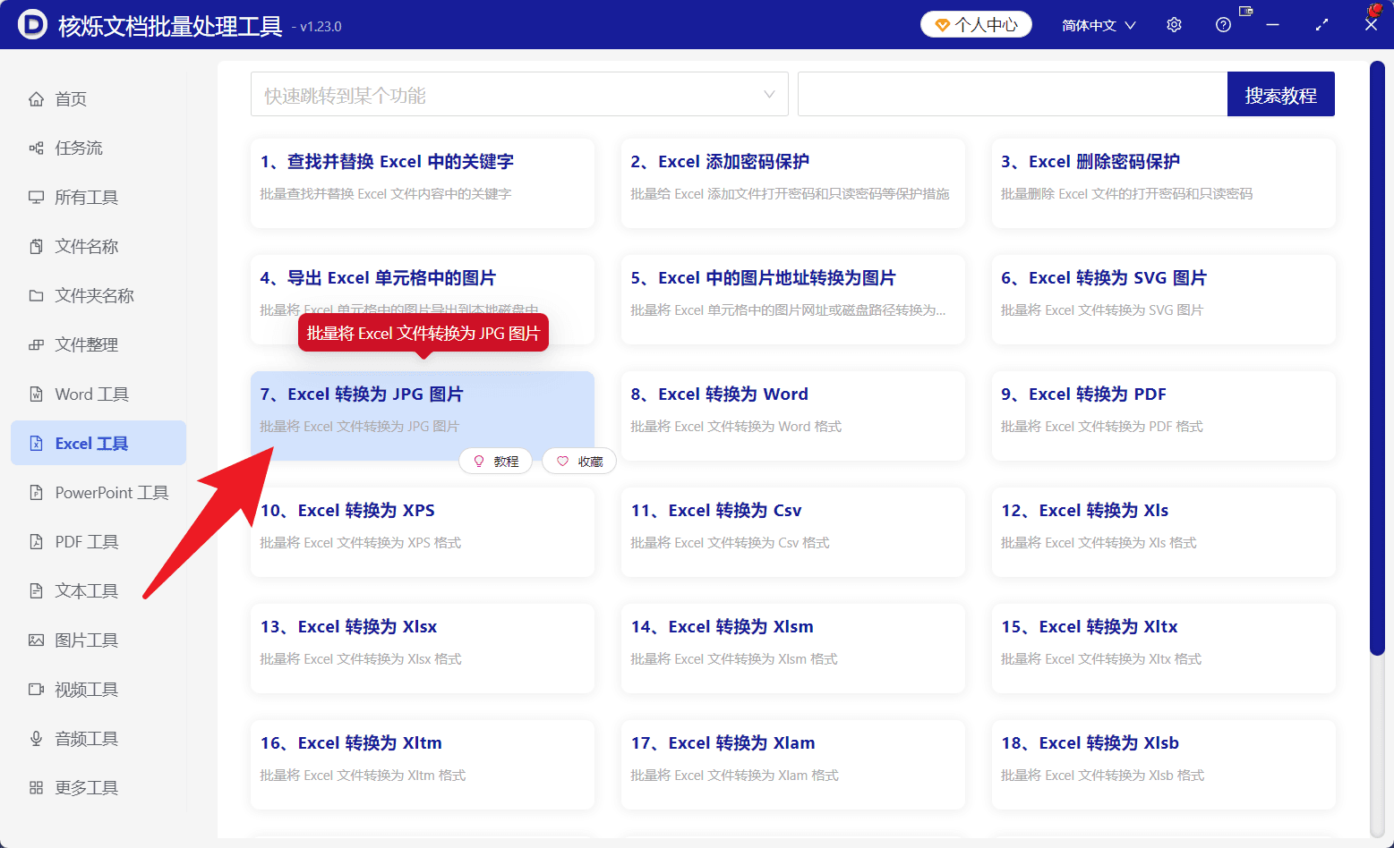1394x848 pixels.
Task: Click the microphone icon beside 音频工具
Action: [x=36, y=739]
